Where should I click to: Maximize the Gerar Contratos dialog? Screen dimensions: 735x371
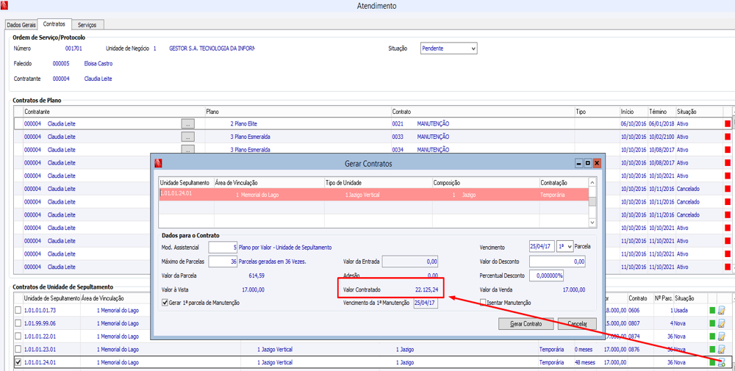(x=588, y=163)
